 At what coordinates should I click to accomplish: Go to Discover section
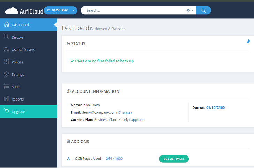[28, 37]
